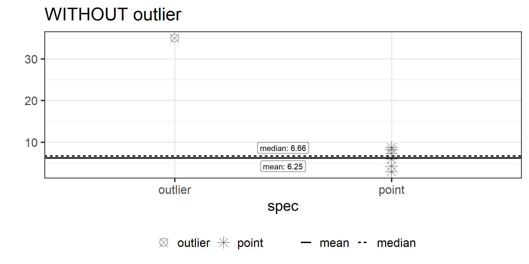Click the 'point' x-axis tick label

click(392, 190)
